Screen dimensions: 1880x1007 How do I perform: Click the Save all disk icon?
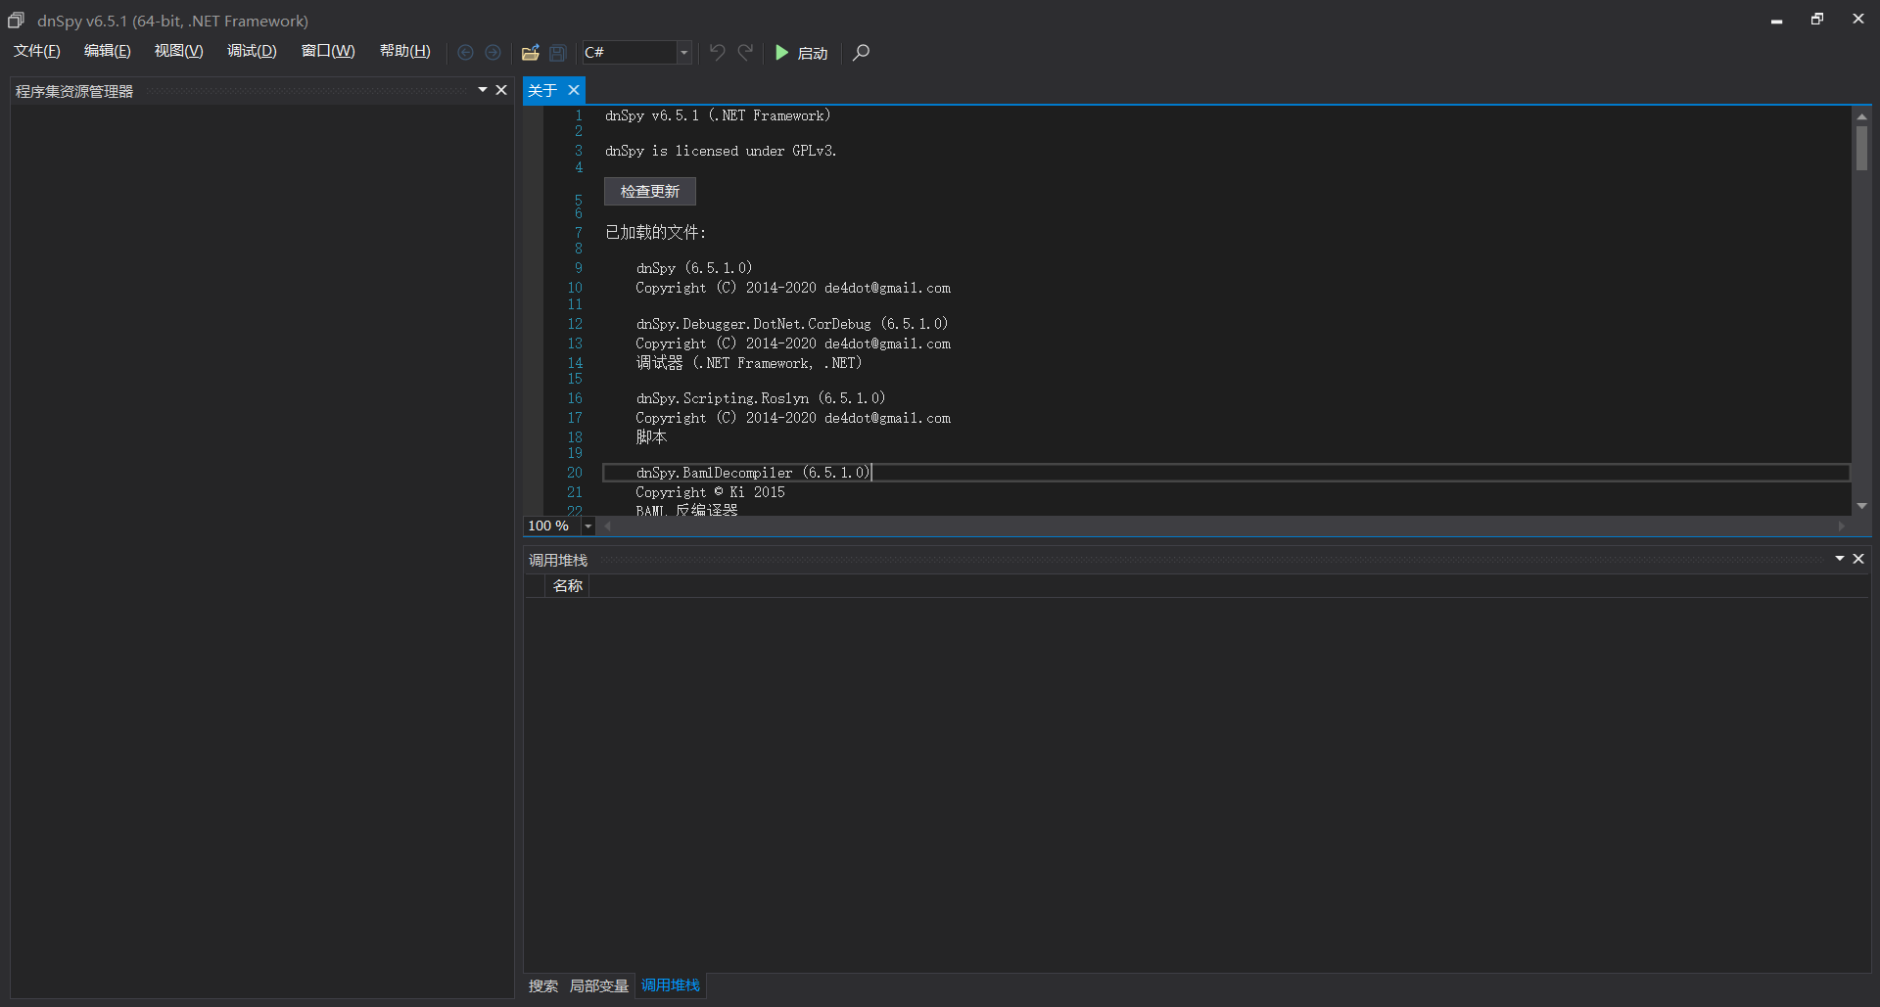click(x=558, y=53)
